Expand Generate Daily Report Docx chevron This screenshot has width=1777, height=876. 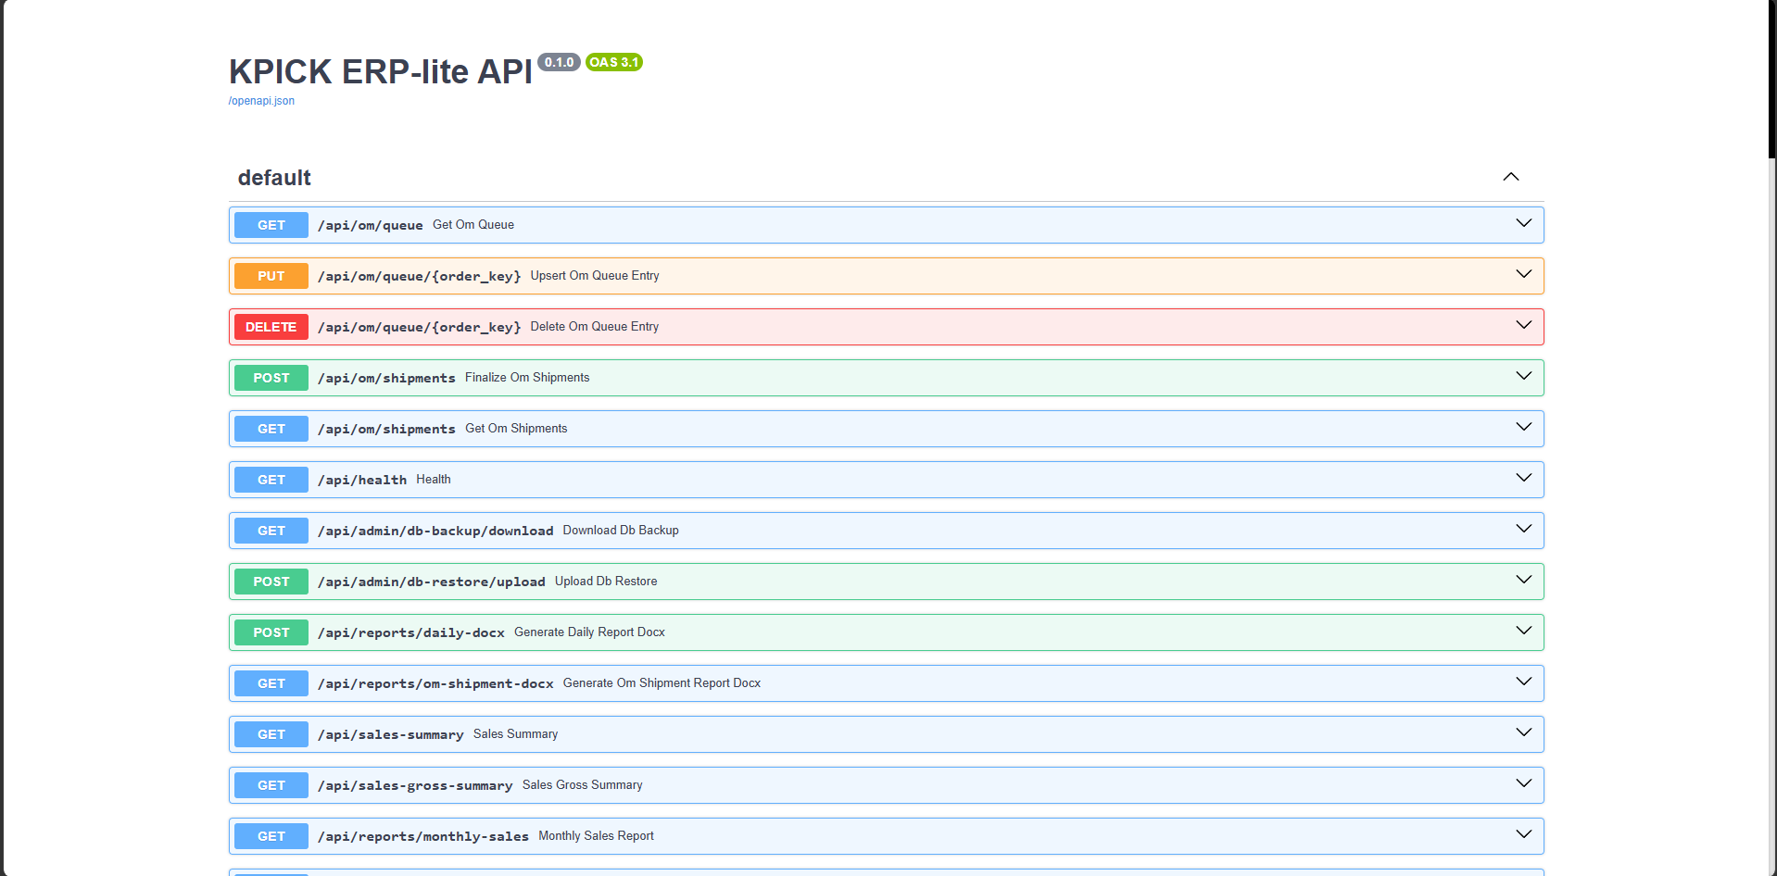(x=1523, y=631)
